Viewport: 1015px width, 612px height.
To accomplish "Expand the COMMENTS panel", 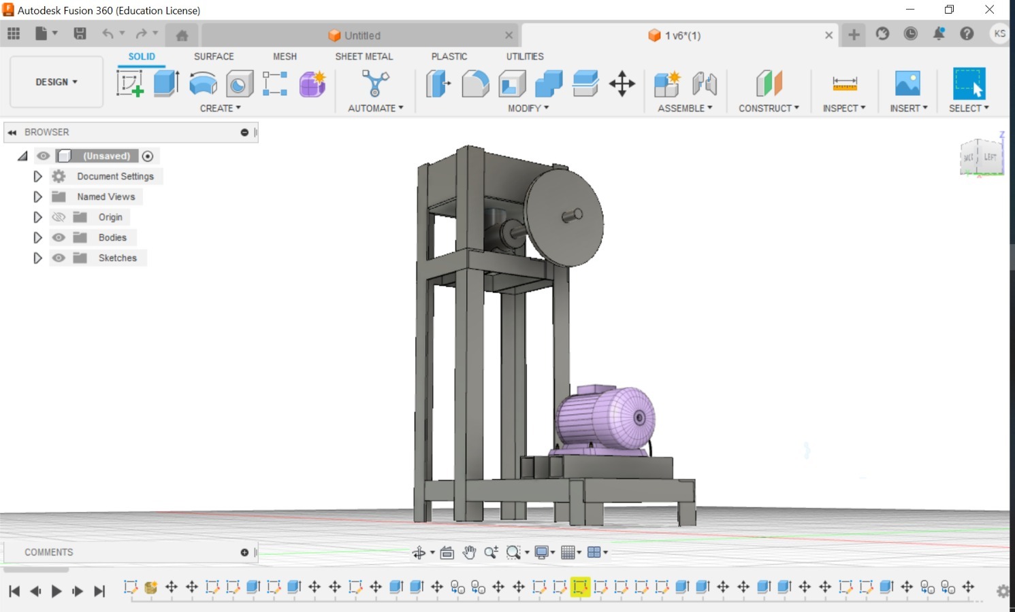I will (244, 553).
